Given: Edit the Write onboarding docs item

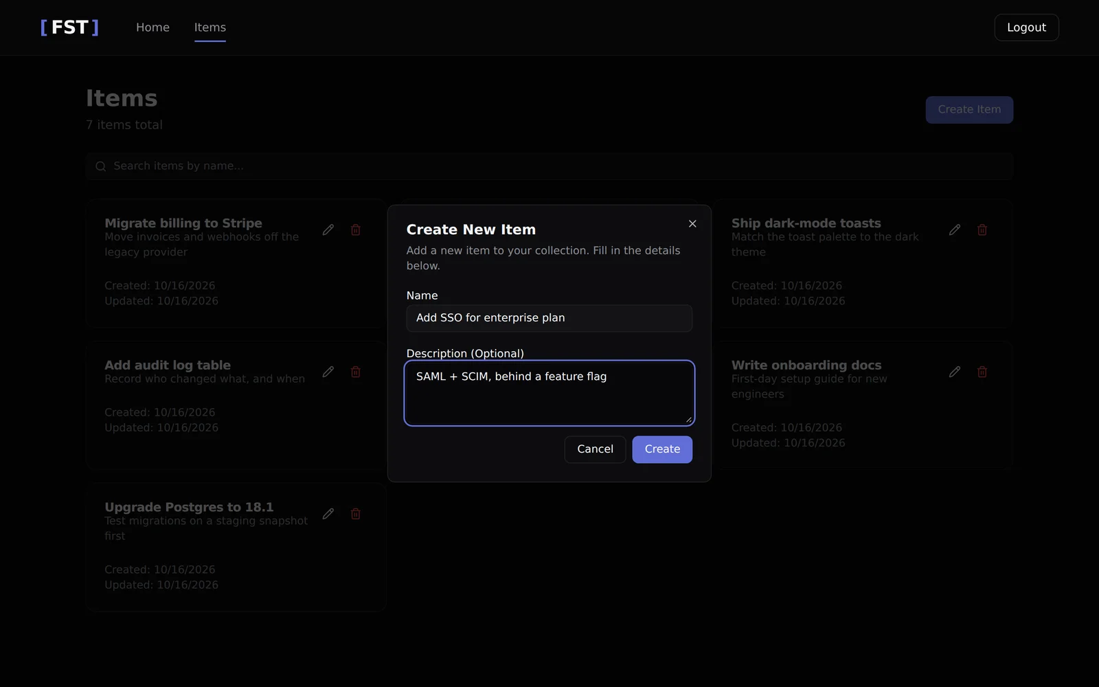Looking at the screenshot, I should (955, 372).
